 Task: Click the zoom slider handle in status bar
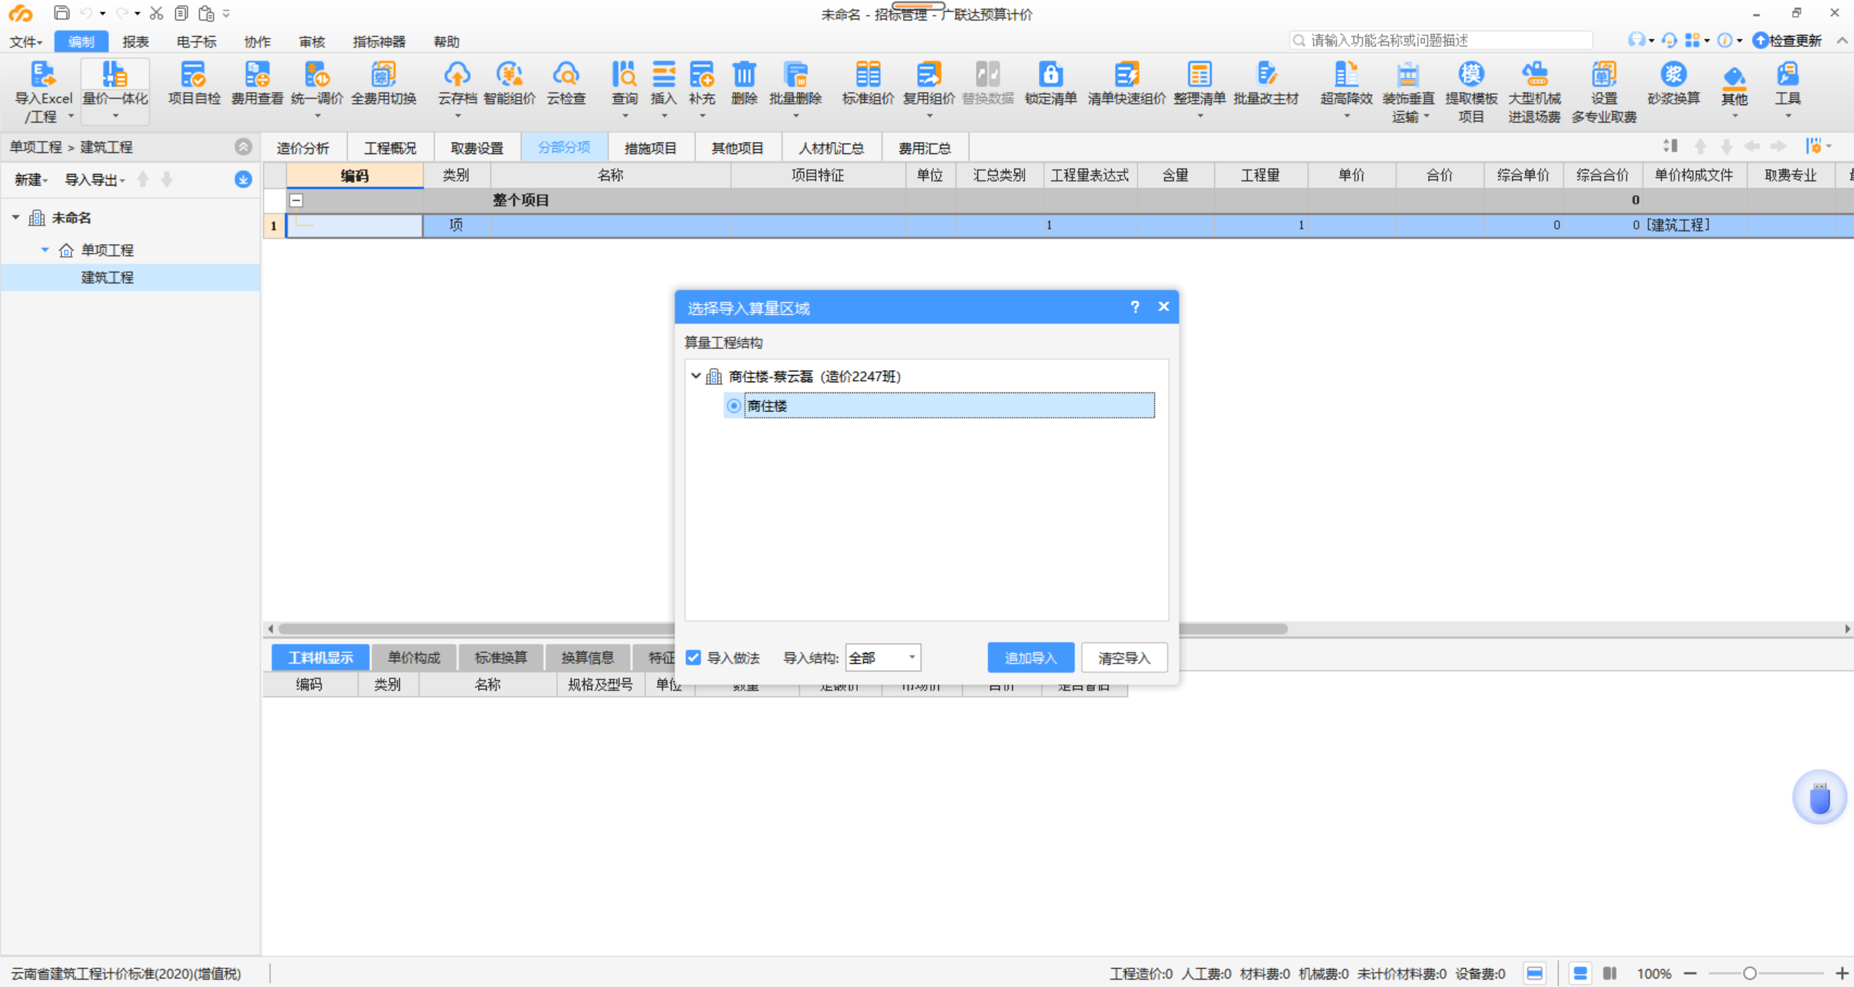point(1749,973)
